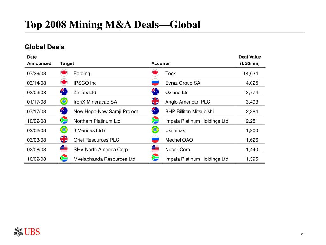Click the Russia flag beside Mechel OAO
This screenshot has height=245, width=326.
[155, 139]
